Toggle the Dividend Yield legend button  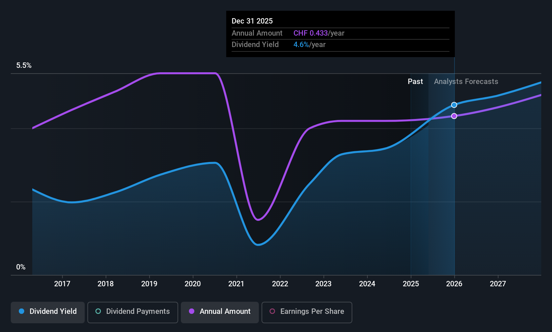[x=48, y=312]
